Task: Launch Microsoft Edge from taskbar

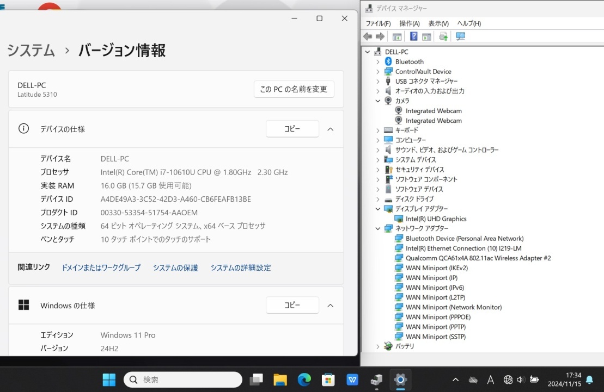Action: (304, 379)
